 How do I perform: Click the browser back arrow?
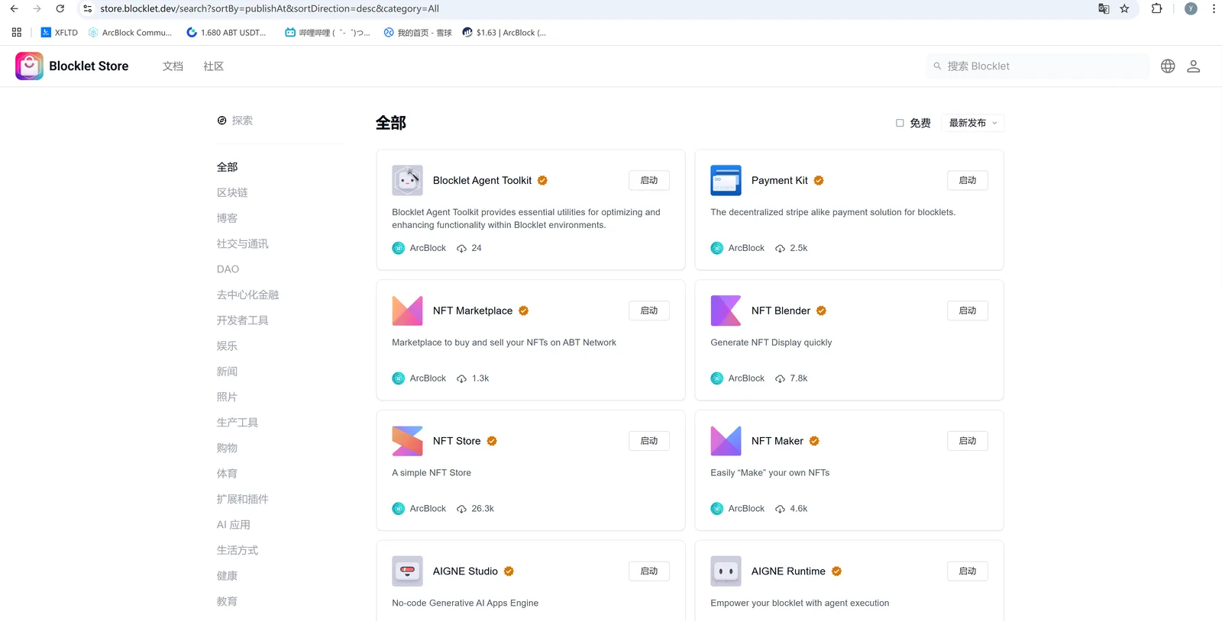click(14, 9)
